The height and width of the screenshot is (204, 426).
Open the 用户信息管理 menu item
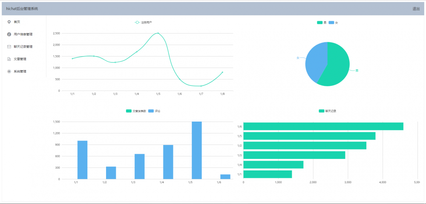coord(23,34)
